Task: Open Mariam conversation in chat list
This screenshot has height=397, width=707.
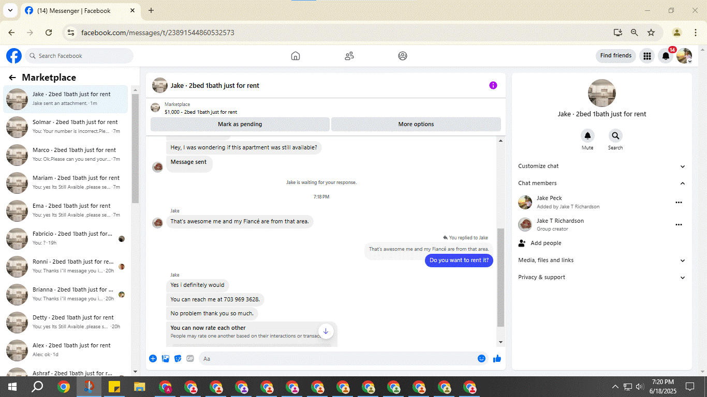Action: tap(66, 182)
